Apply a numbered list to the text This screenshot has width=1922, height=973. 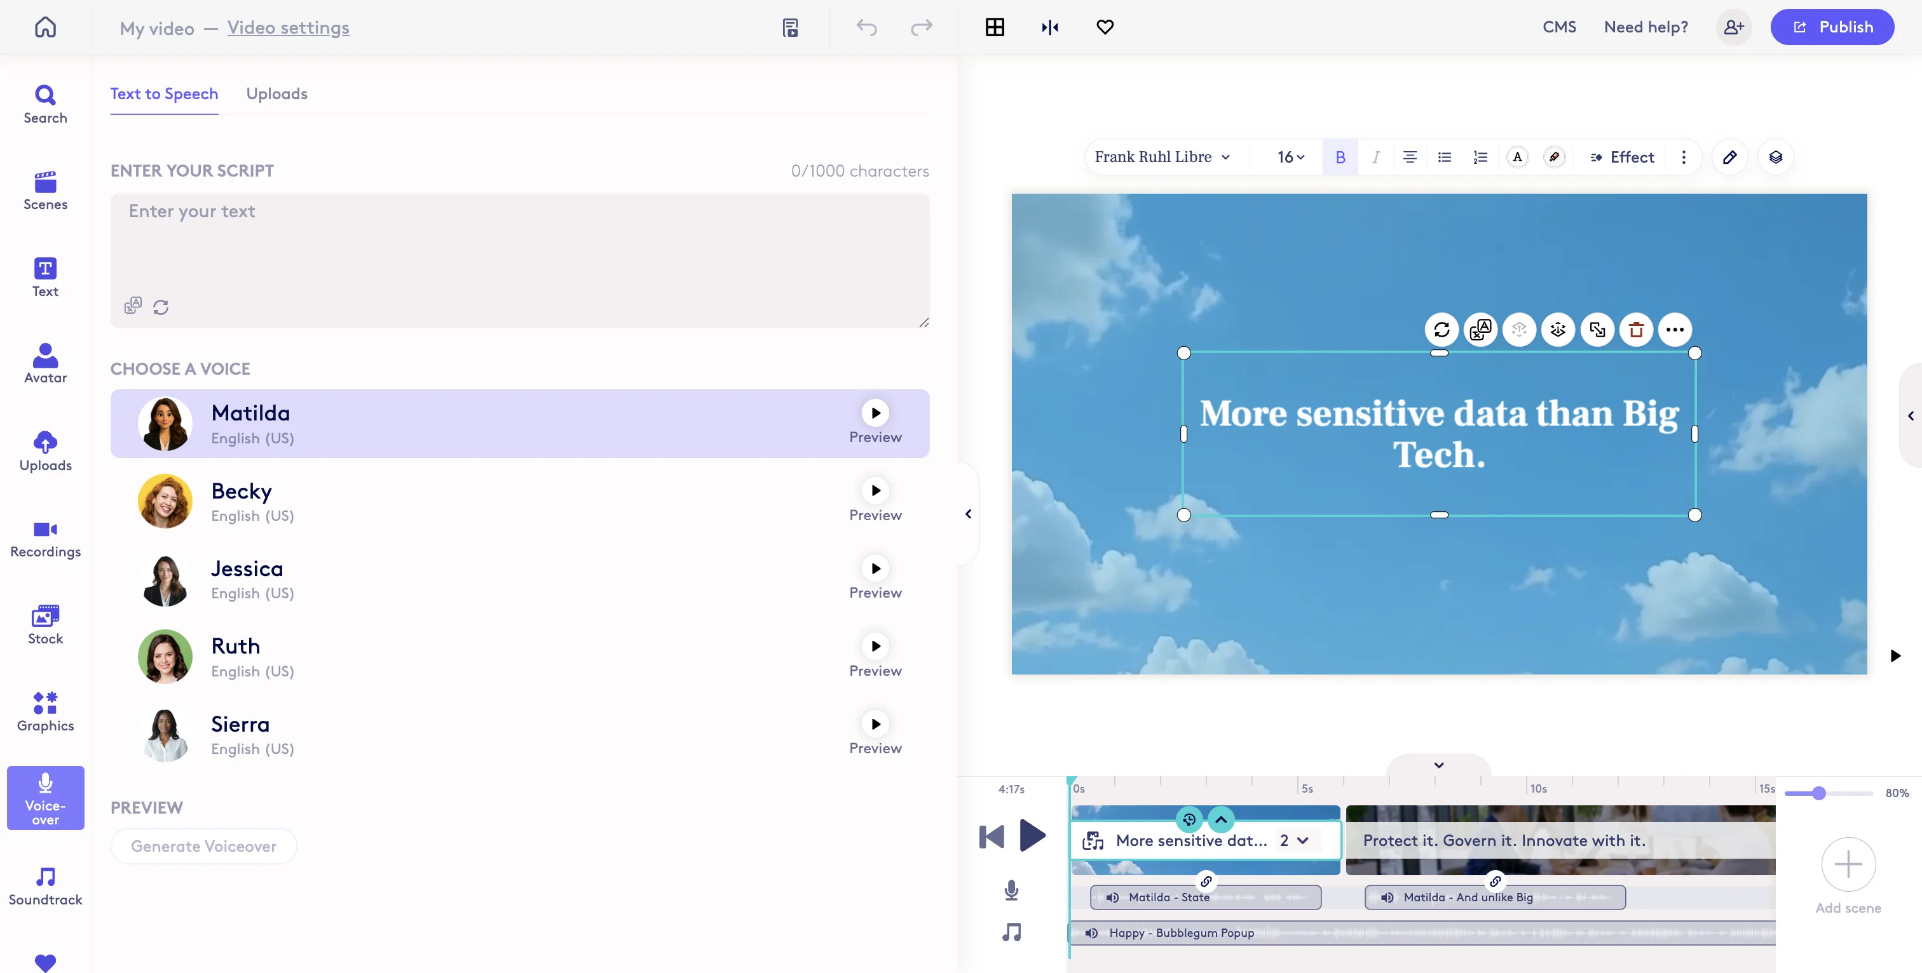click(x=1480, y=157)
